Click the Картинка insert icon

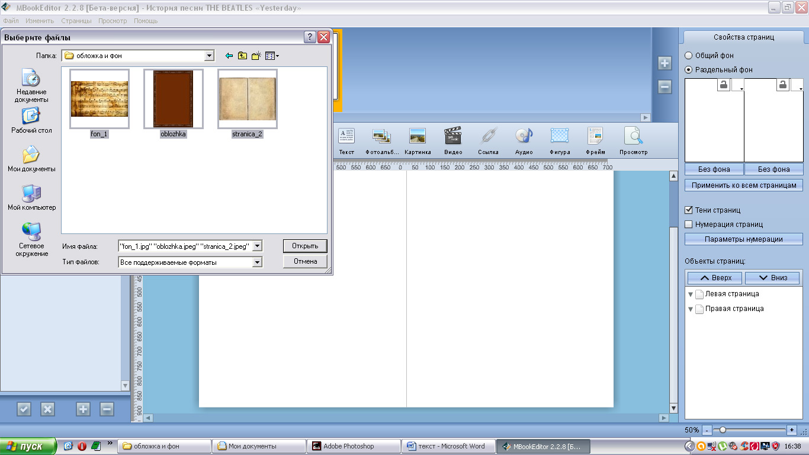tap(418, 137)
